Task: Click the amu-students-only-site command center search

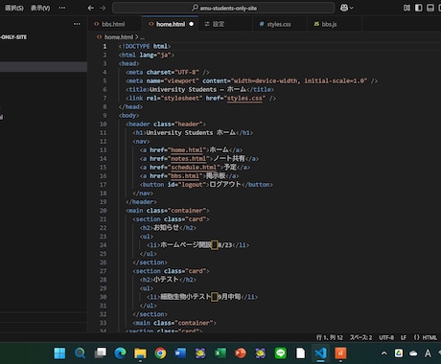Action: tap(223, 8)
